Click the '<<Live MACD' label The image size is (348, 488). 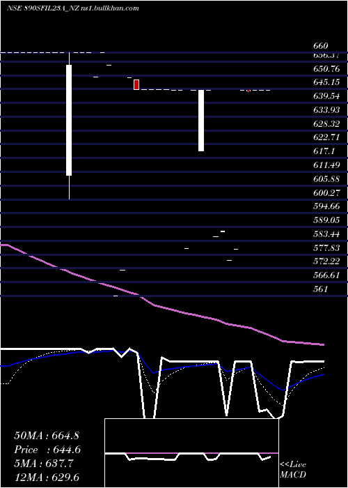(293, 470)
